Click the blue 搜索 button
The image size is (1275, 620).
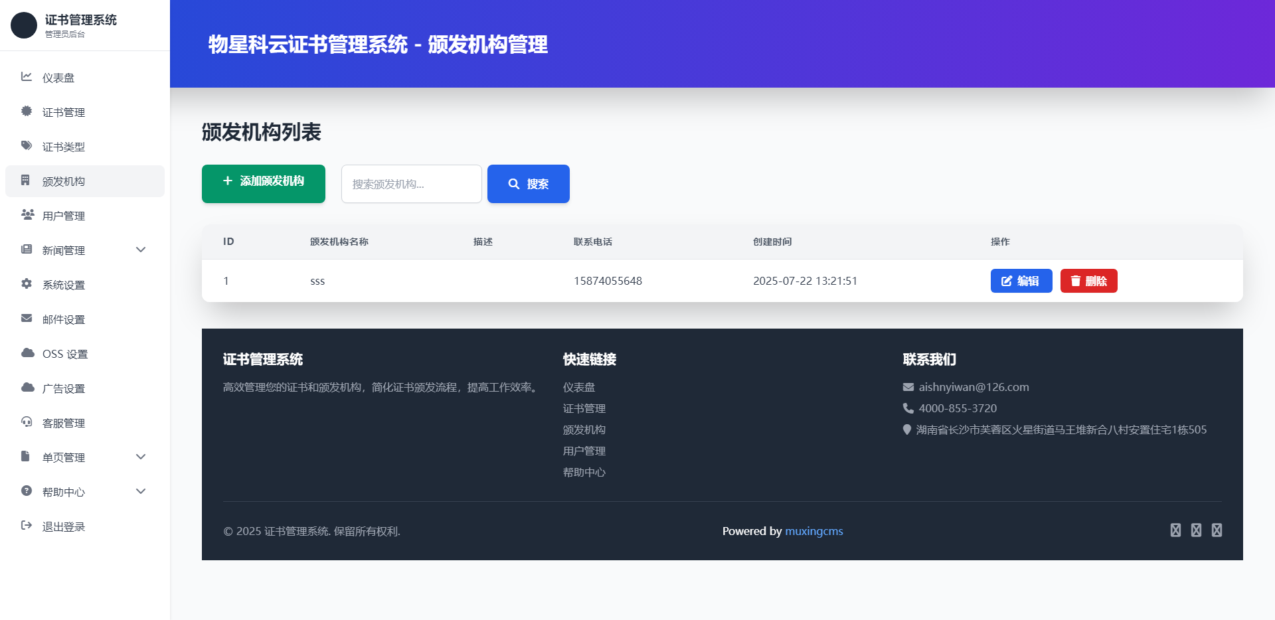(x=529, y=184)
